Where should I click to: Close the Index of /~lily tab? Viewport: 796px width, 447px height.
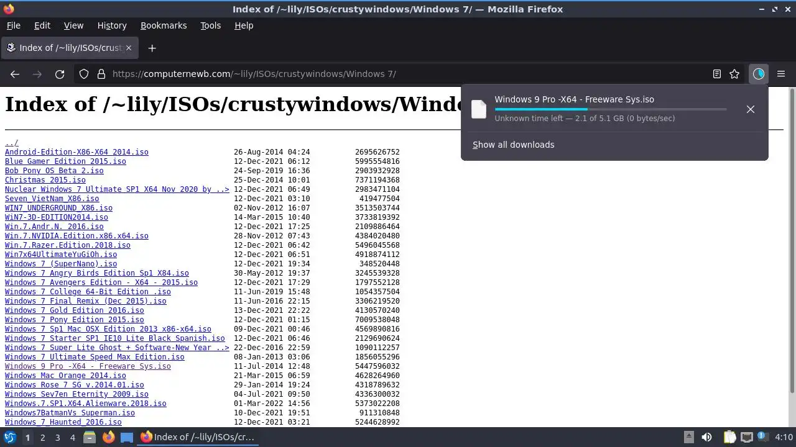[x=129, y=48]
